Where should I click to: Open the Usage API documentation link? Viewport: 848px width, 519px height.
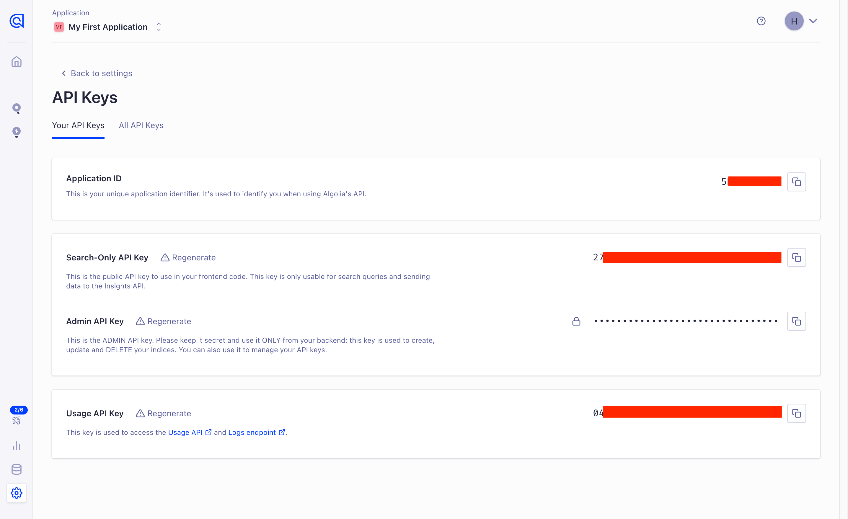190,432
